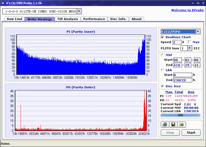Save results using the floppy disk icon
The image size is (206, 147).
click(x=173, y=125)
